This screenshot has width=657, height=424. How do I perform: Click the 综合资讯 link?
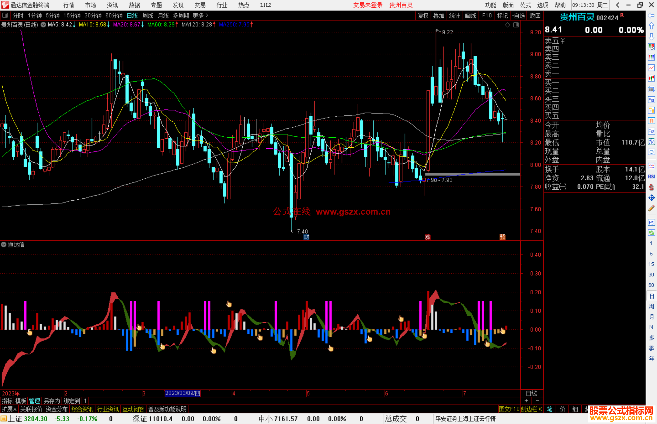tap(82, 409)
